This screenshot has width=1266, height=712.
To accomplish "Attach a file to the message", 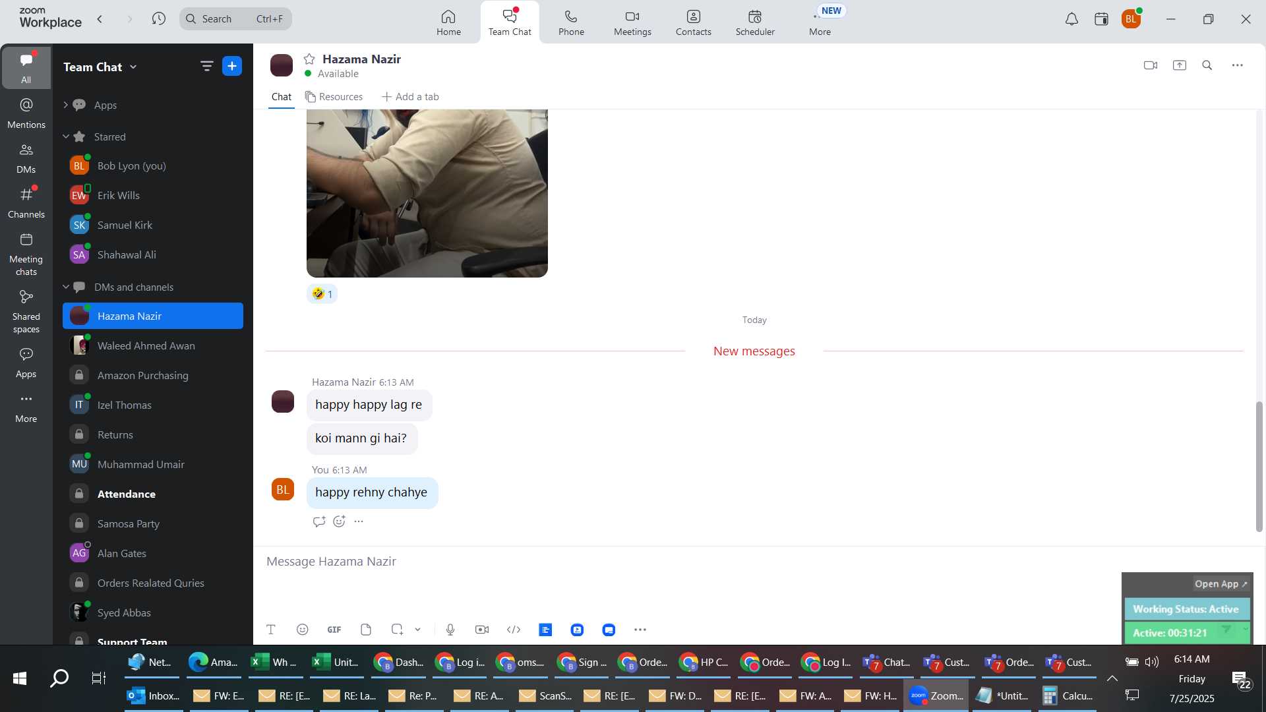I will (366, 630).
